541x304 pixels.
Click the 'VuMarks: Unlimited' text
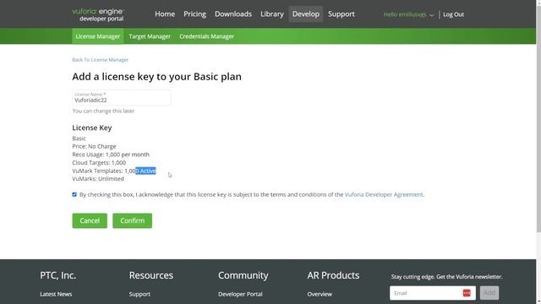[98, 179]
